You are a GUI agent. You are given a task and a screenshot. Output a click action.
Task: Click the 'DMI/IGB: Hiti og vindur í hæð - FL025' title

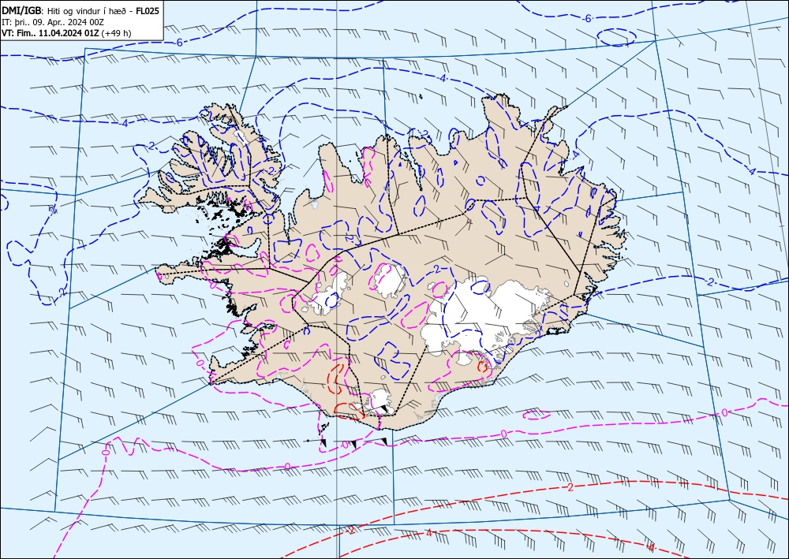80,10
